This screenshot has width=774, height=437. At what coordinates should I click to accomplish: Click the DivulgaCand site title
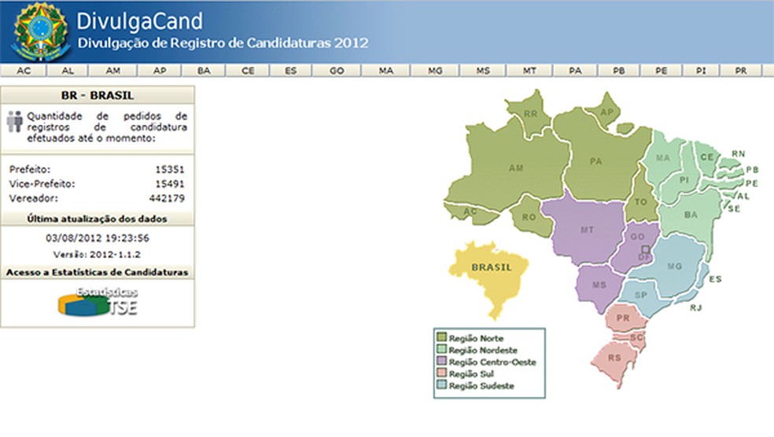140,21
